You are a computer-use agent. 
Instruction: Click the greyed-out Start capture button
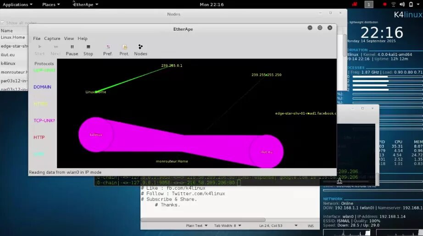point(39,50)
